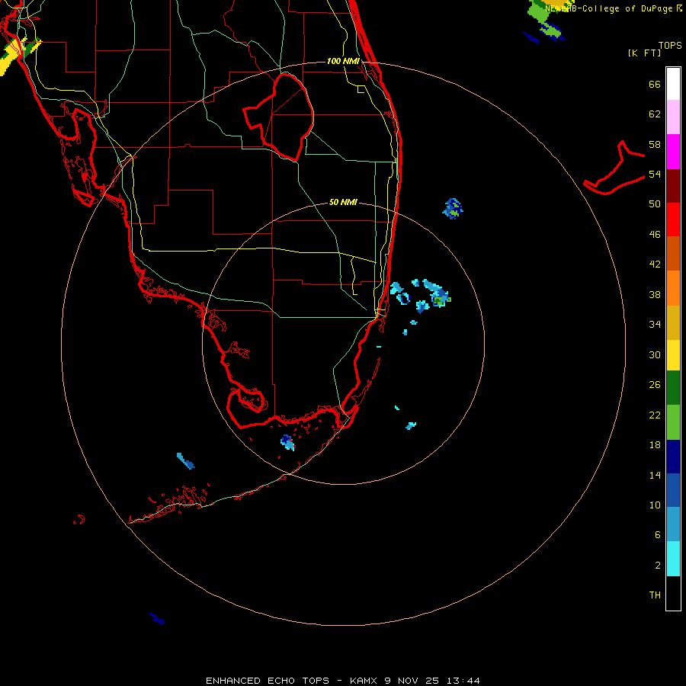Click the '100 NMI' range ring label

click(x=343, y=61)
